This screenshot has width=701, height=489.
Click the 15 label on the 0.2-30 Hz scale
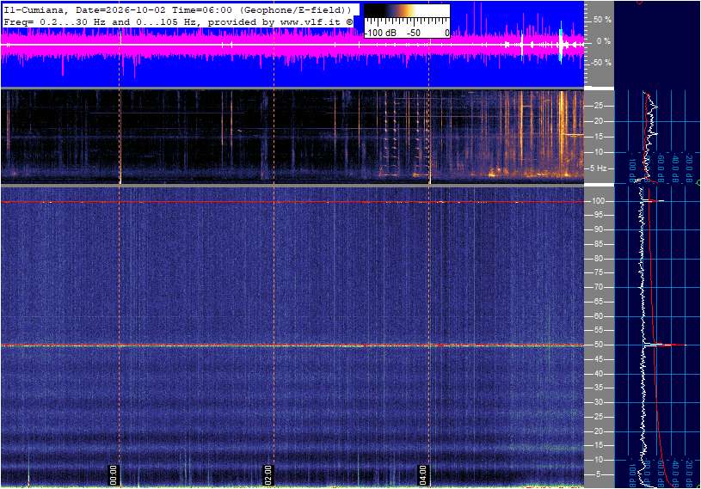click(598, 137)
